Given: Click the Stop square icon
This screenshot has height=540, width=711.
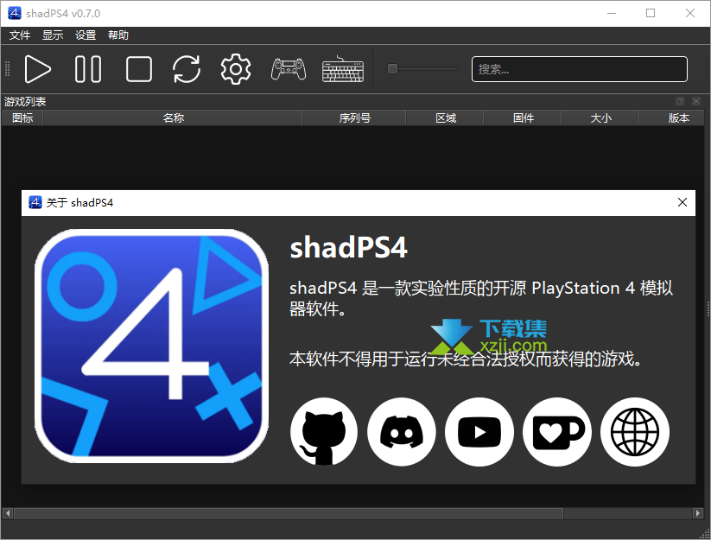Looking at the screenshot, I should (x=138, y=69).
